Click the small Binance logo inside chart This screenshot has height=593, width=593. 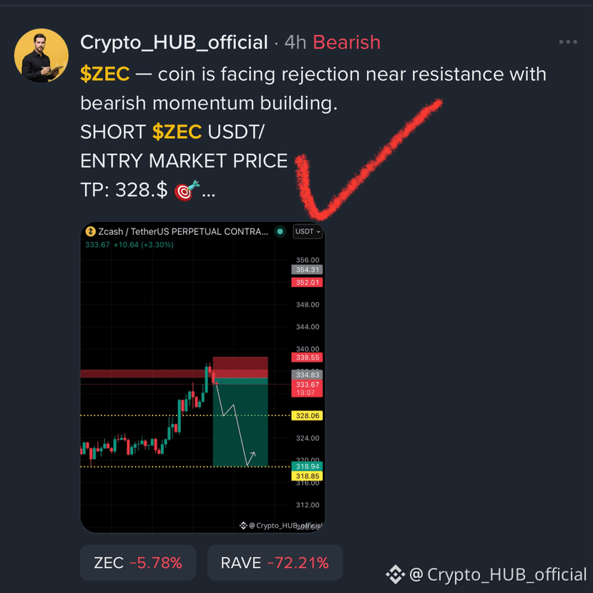coord(243,526)
